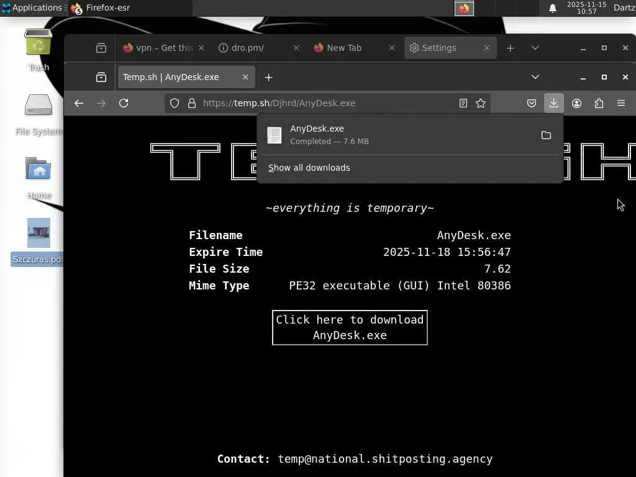Open the File System desktop icon
Viewport: 636px width, 477px height.
[39, 114]
